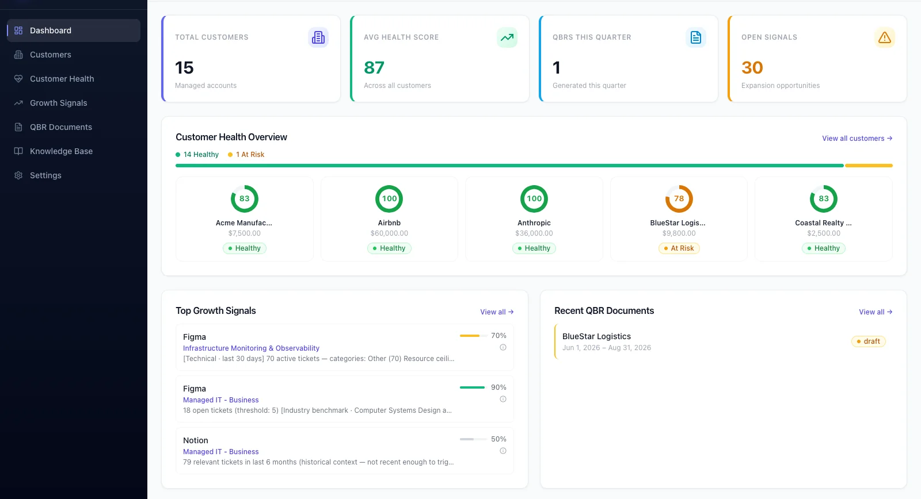Navigate to QBR Documents section
The height and width of the screenshot is (499, 921).
pos(74,127)
